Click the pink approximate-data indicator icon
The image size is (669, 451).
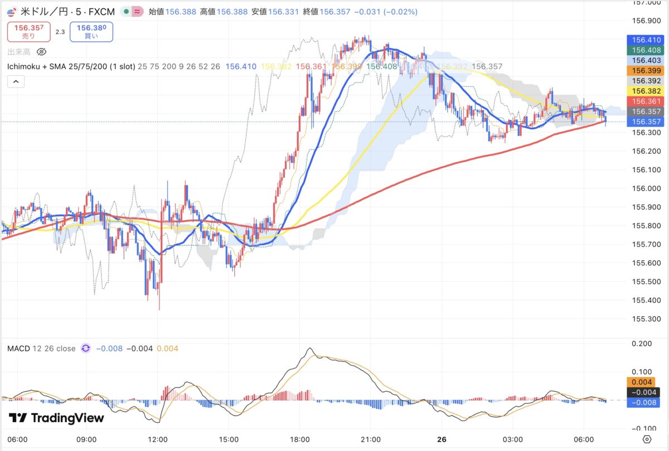click(x=137, y=12)
